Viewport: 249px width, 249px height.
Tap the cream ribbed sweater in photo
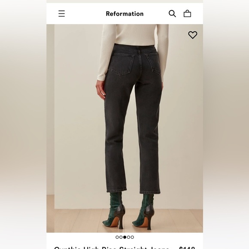[133, 48]
